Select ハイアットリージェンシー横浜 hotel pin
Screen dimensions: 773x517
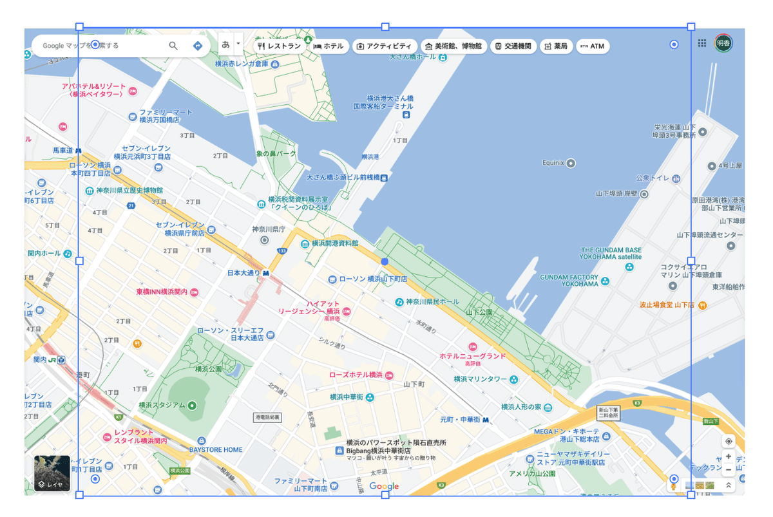pos(346,311)
